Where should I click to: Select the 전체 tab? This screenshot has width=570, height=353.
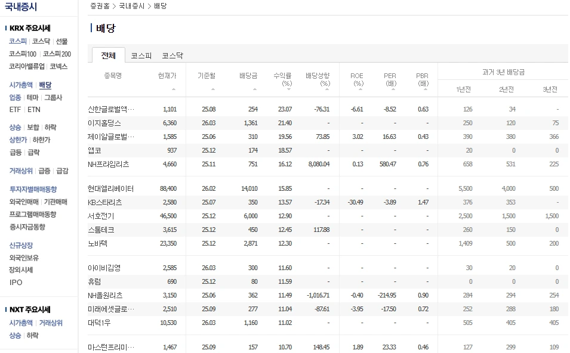coord(108,55)
